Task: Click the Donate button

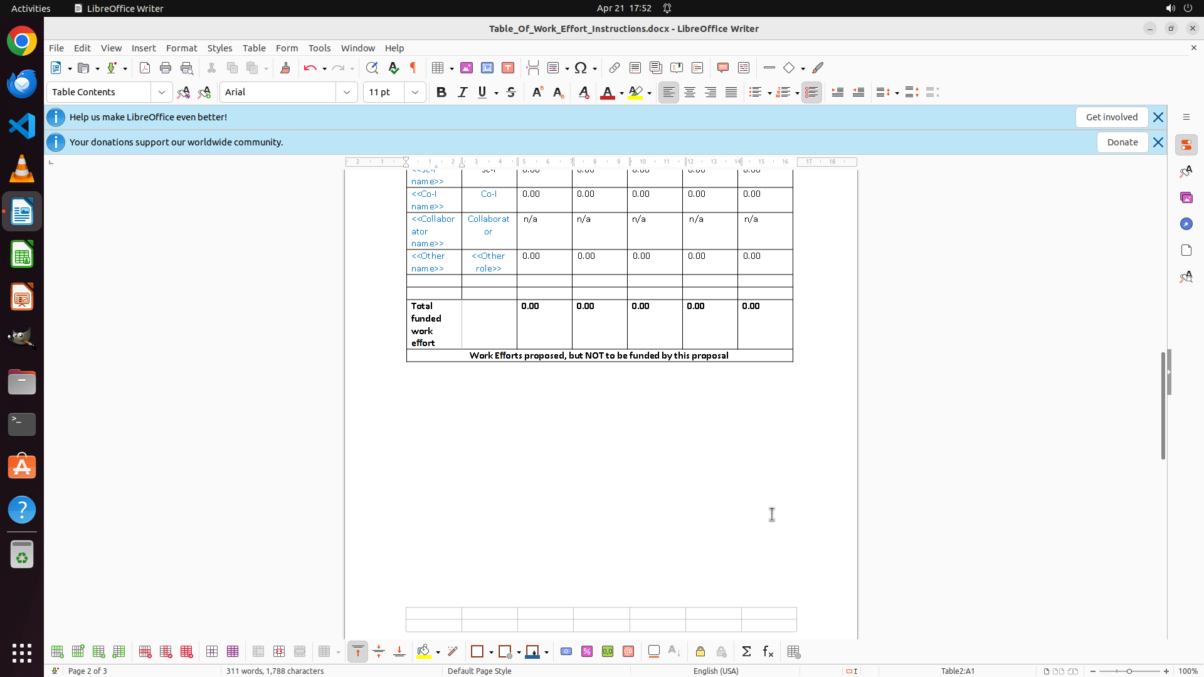Action: [x=1122, y=142]
